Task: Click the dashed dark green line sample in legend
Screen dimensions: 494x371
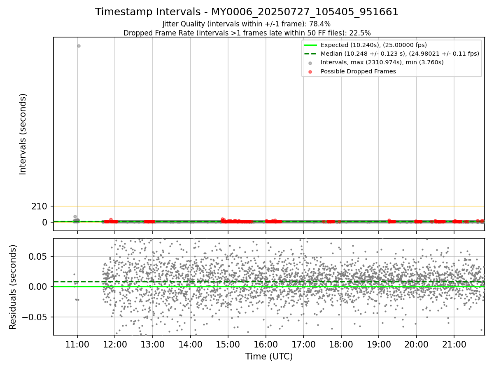Action: (310, 54)
